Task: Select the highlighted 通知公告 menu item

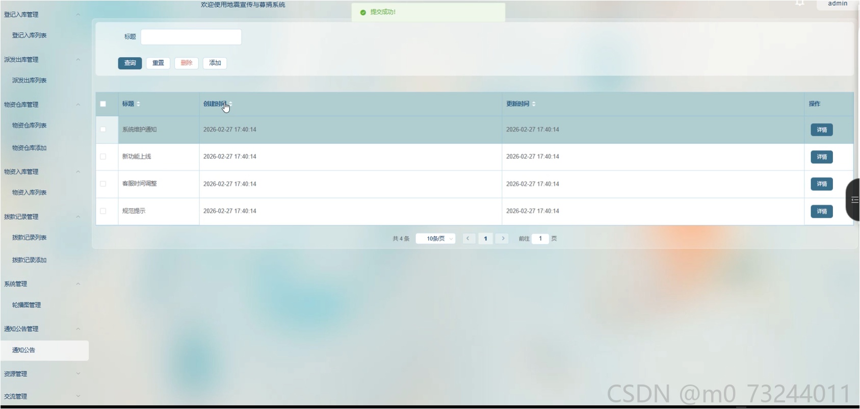Action: click(x=44, y=350)
